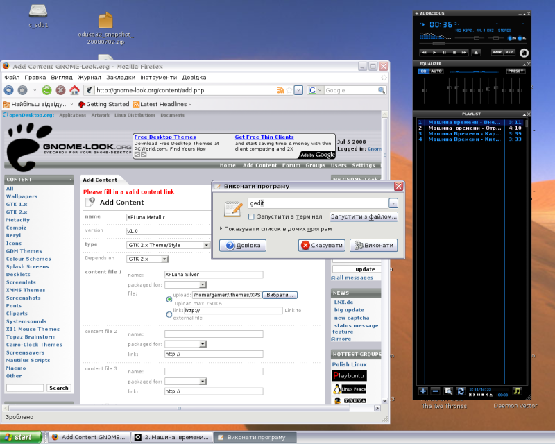
Task: Toggle EQ window indicator in Audacious
Action: pos(511,38)
